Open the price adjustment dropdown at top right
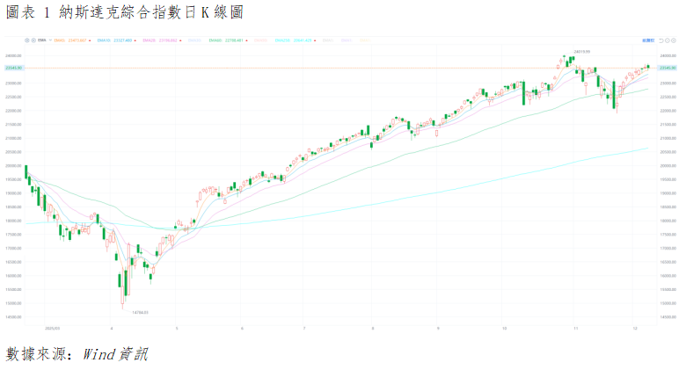The height and width of the screenshot is (370, 686). click(648, 40)
